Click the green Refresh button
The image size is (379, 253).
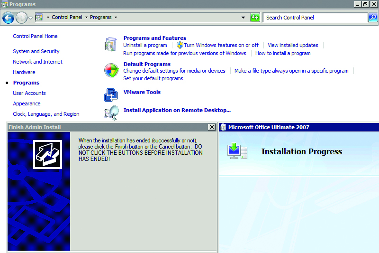click(255, 18)
